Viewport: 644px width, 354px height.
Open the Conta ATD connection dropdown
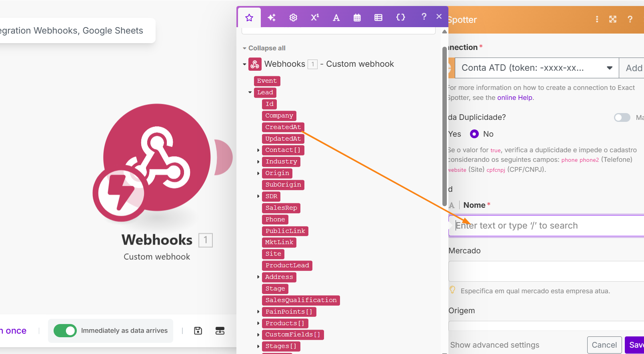click(537, 68)
